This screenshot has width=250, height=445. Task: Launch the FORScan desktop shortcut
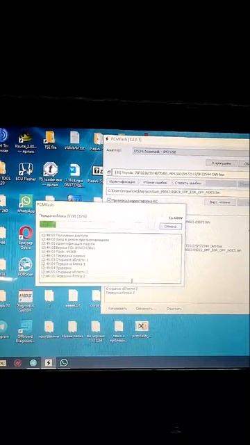(x=26, y=267)
